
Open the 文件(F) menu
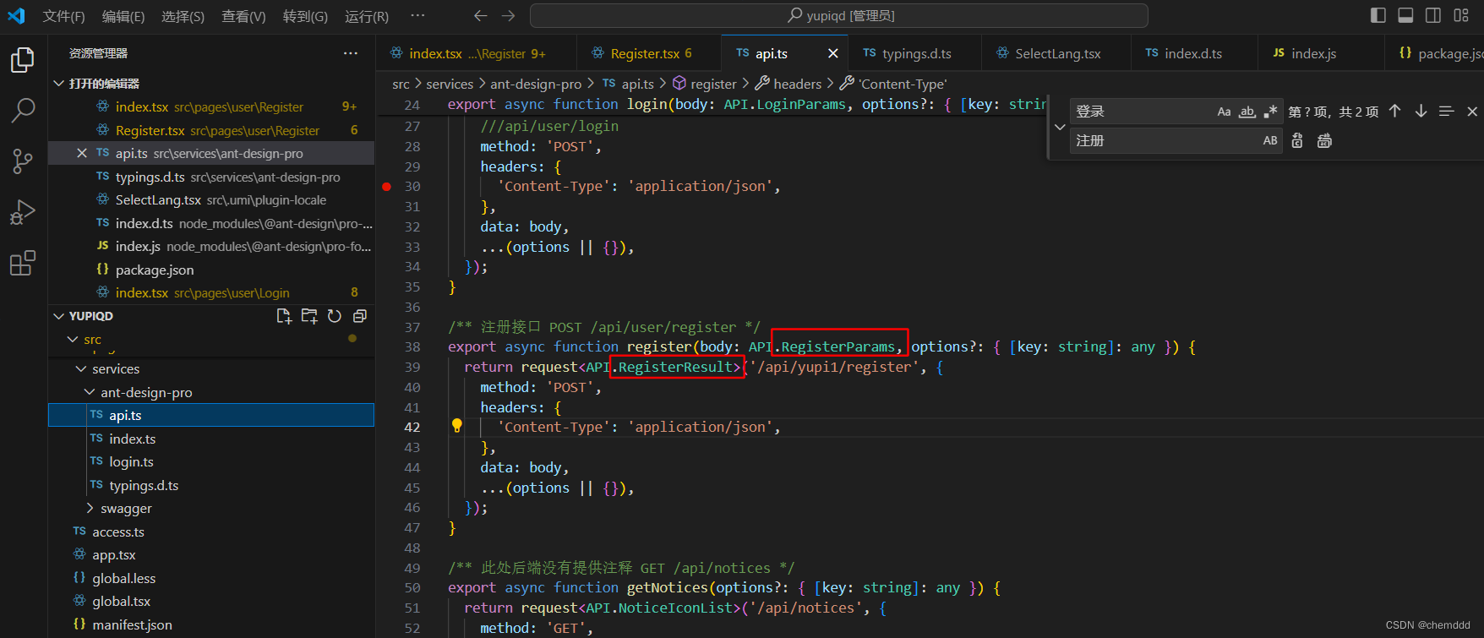(x=64, y=16)
